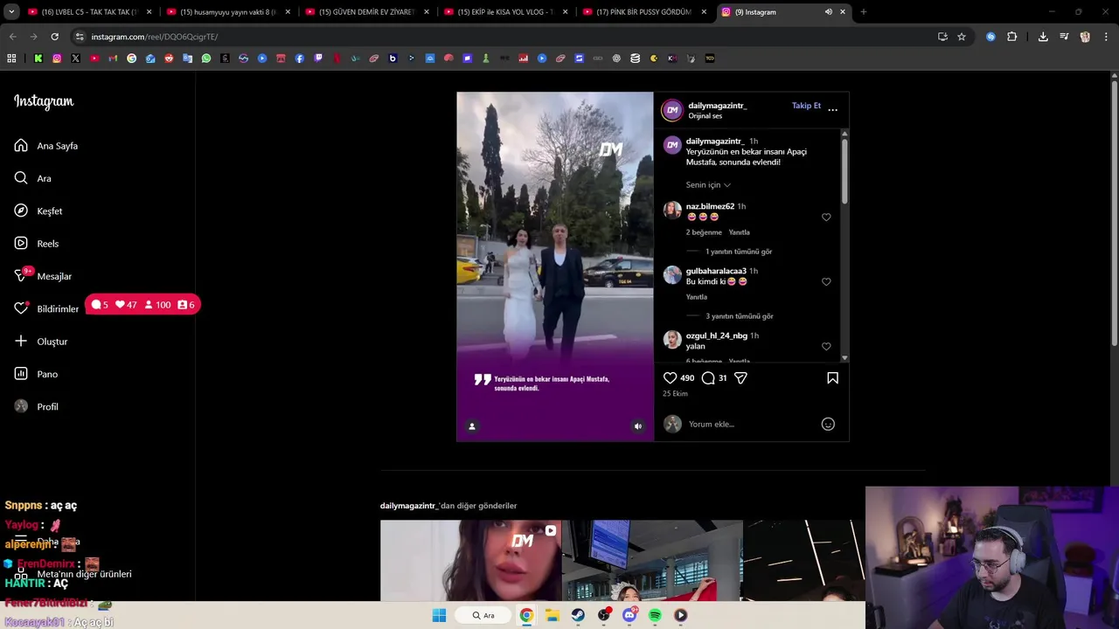Open Discord from taskbar
The image size is (1119, 629).
[629, 615]
